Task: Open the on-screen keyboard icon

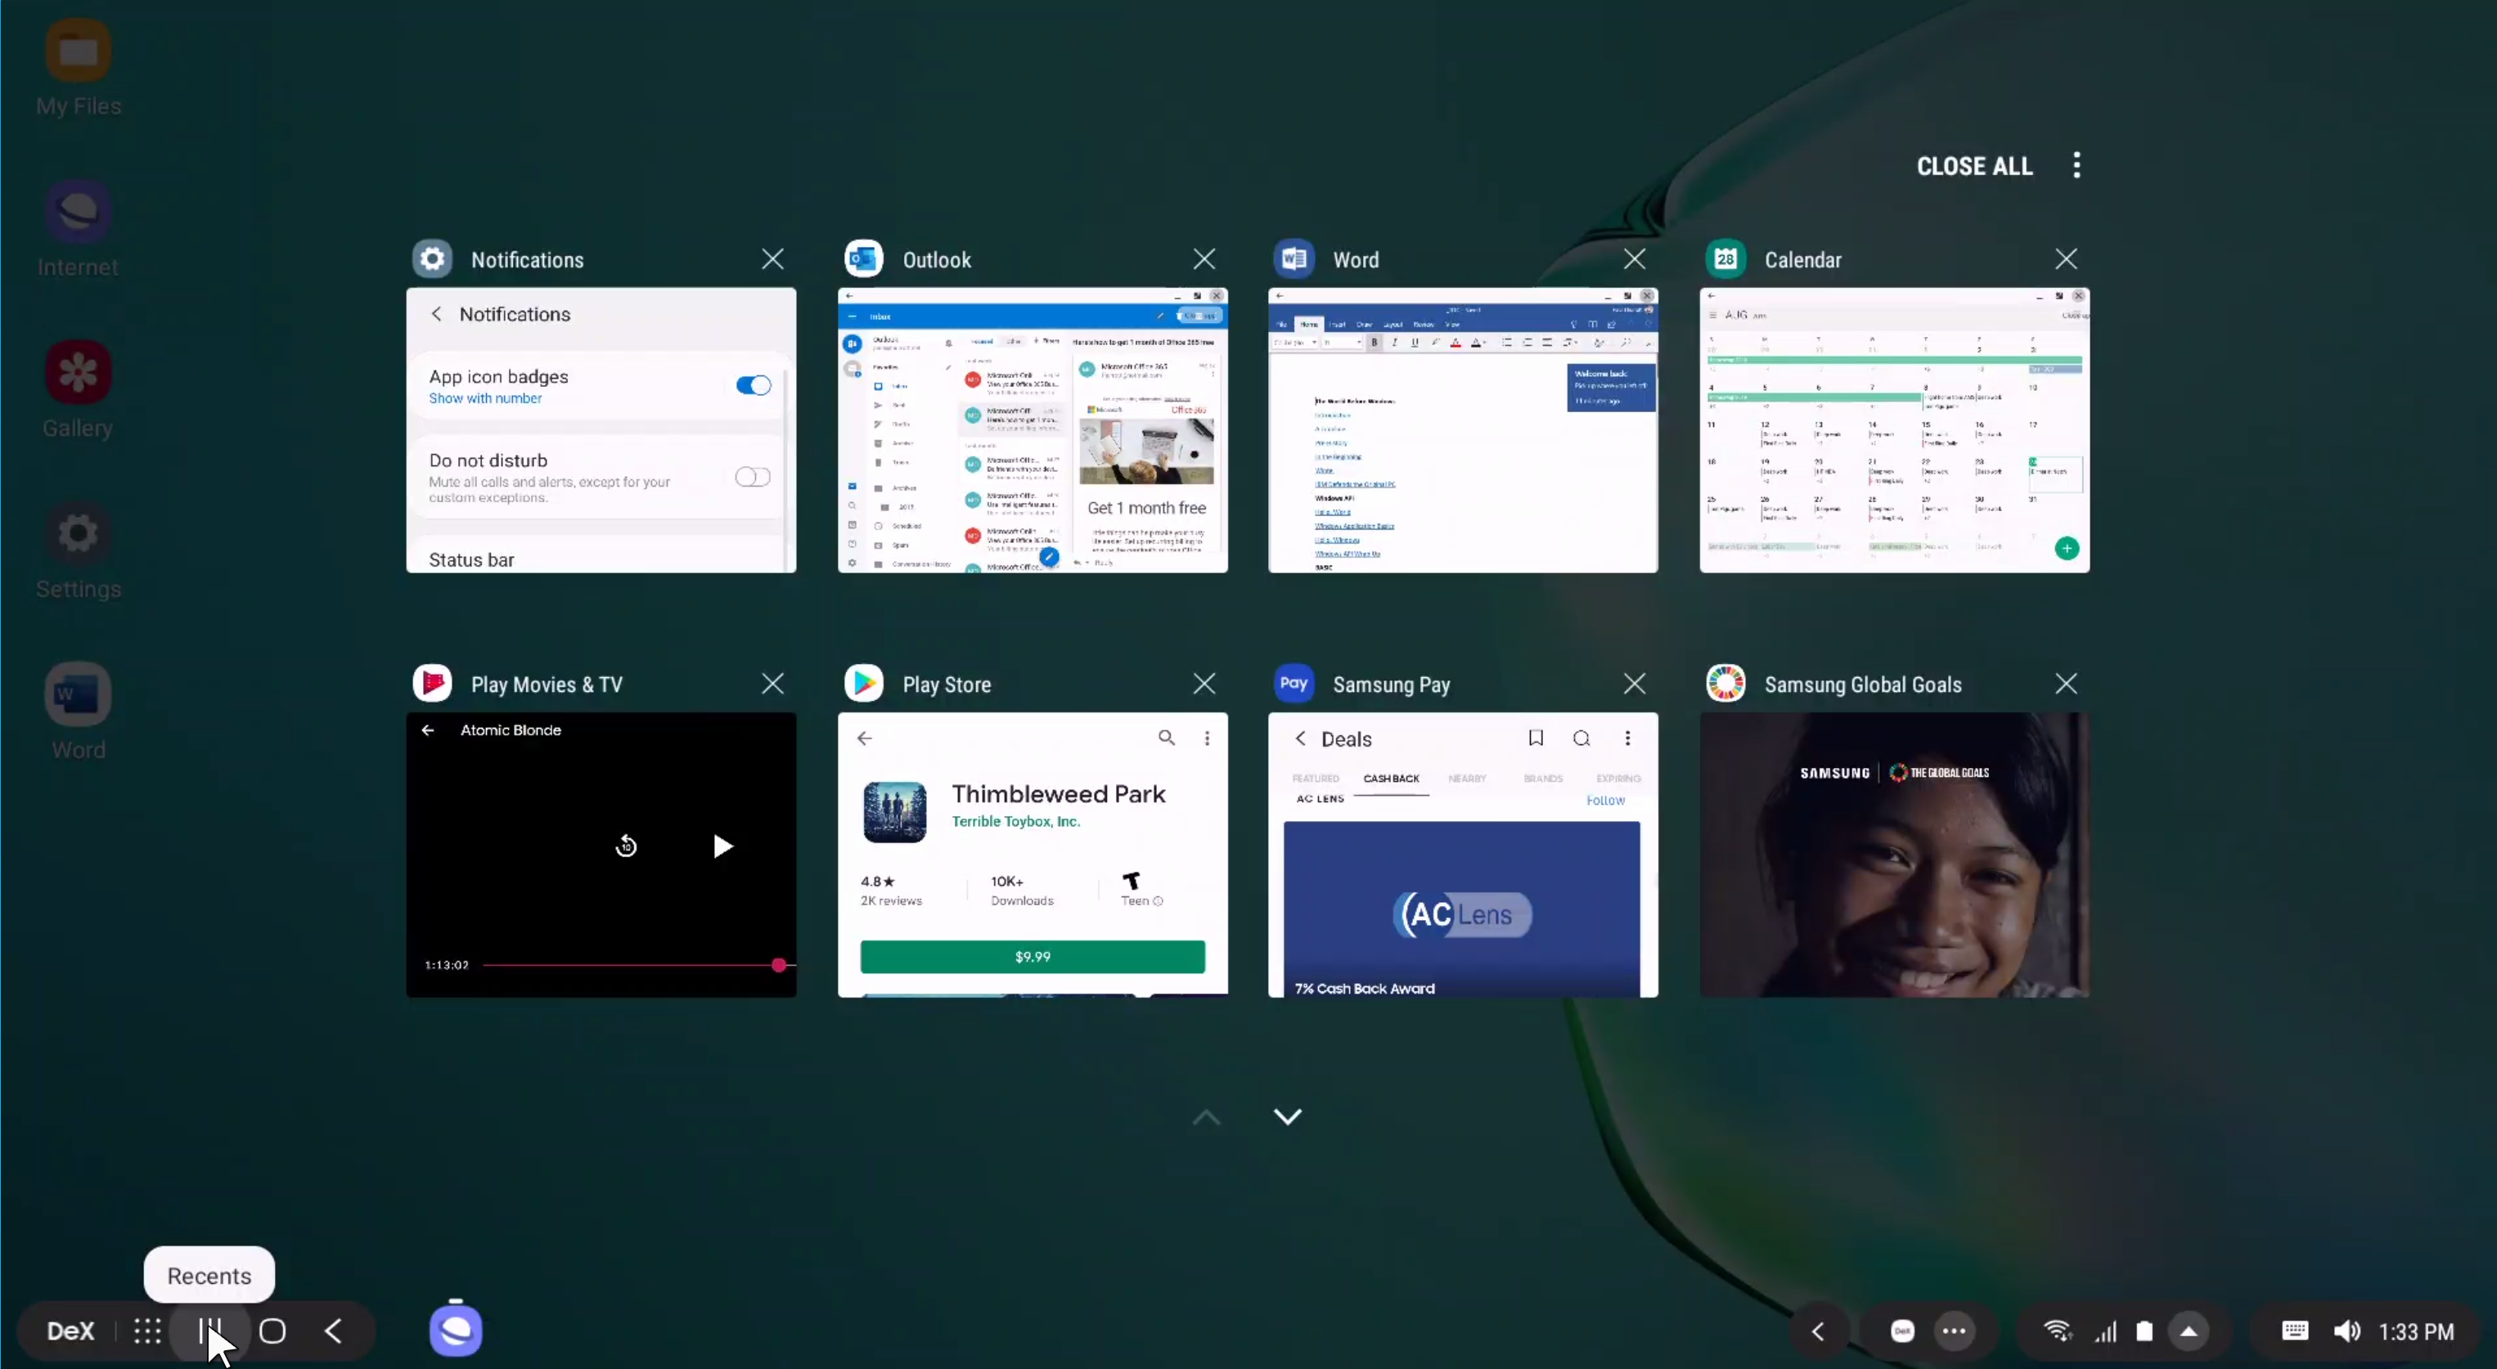Action: coord(2294,1331)
